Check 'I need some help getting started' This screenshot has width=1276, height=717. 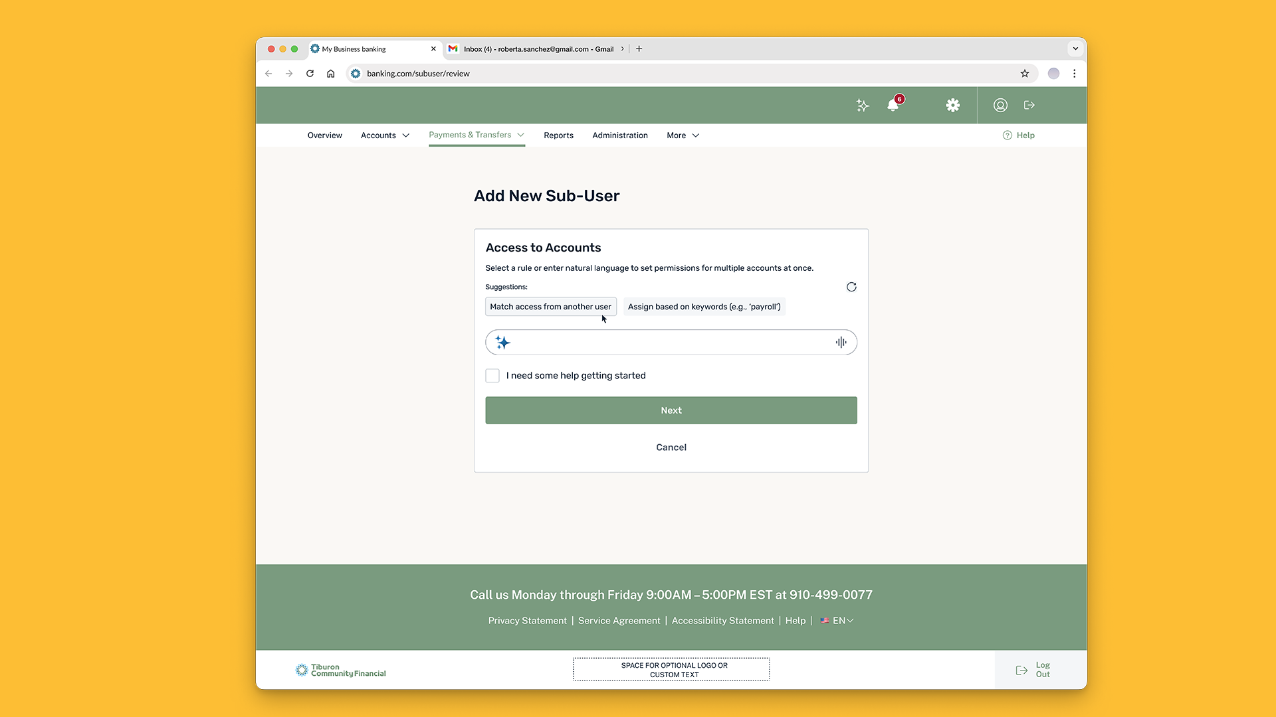[x=492, y=376]
